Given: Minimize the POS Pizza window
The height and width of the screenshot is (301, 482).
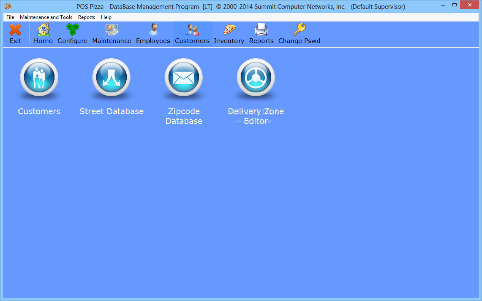Looking at the screenshot, I should 443,5.
